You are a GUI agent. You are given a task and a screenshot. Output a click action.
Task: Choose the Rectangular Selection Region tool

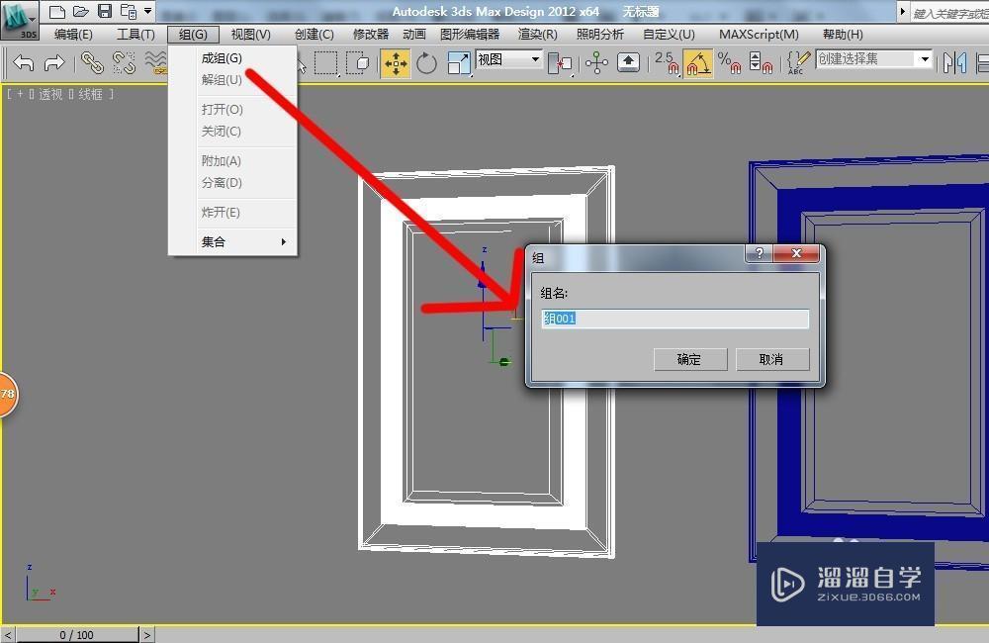tap(325, 63)
